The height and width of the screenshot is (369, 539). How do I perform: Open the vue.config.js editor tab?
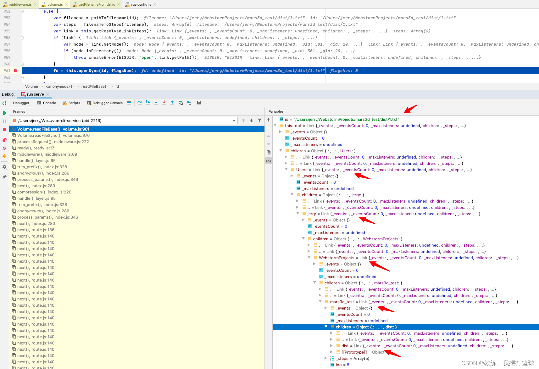click(141, 4)
